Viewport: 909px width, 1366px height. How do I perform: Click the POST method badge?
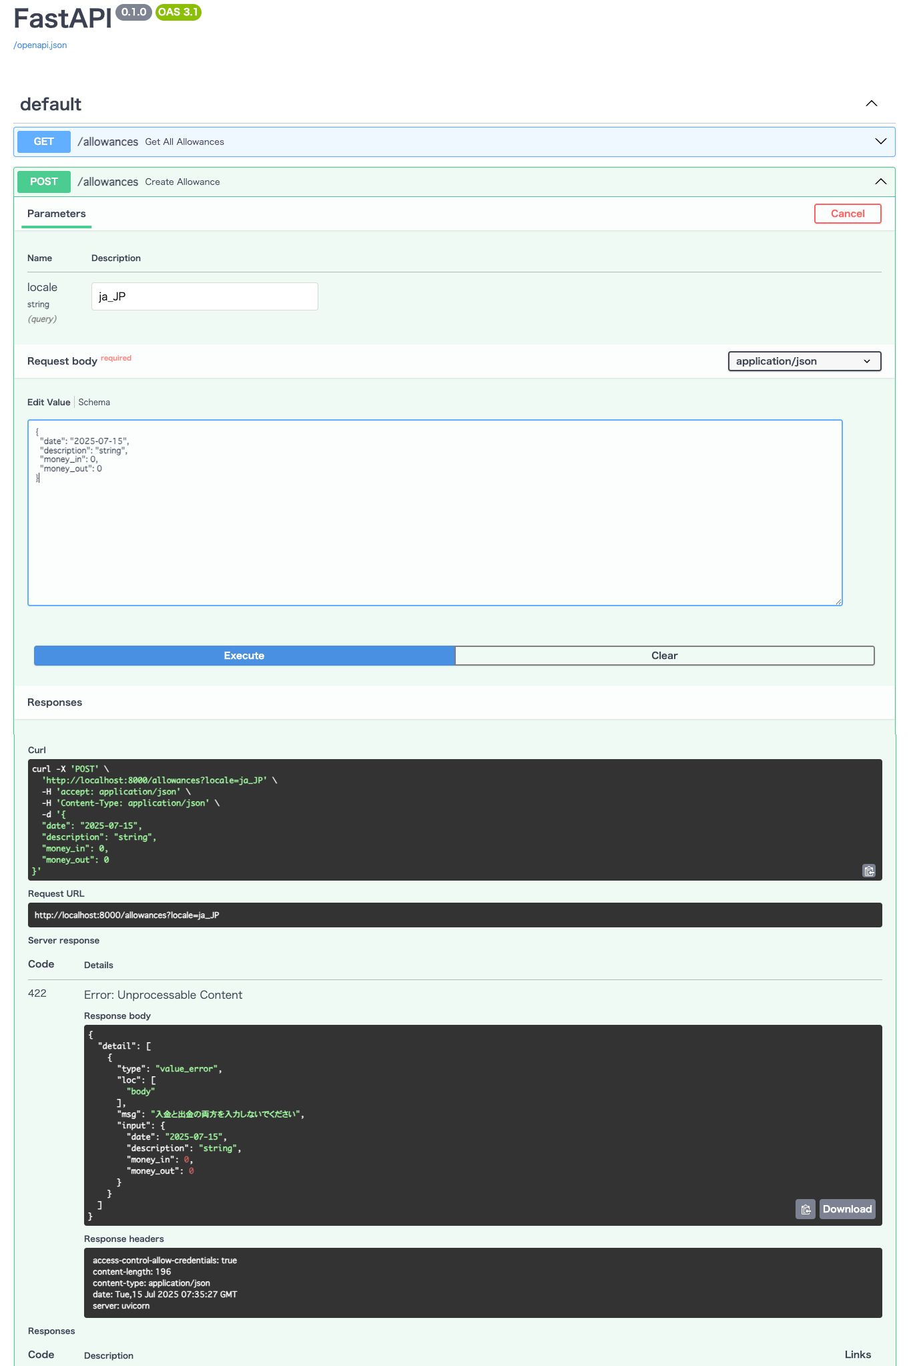(x=44, y=182)
